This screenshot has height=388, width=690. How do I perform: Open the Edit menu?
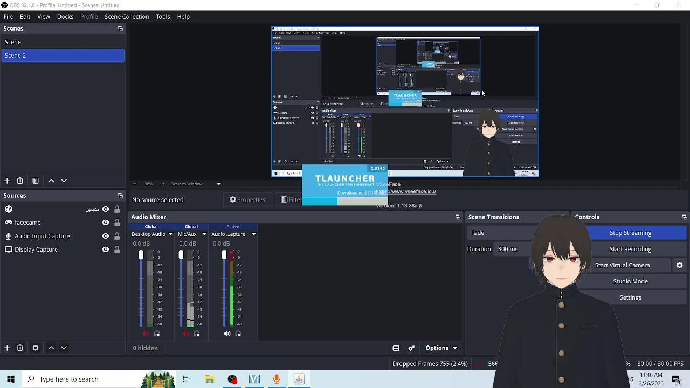point(25,17)
